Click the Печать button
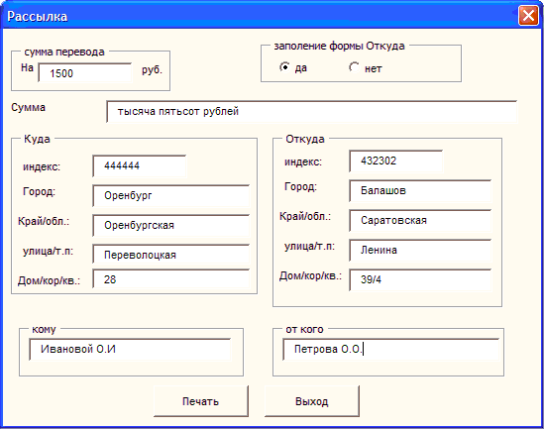The image size is (544, 429). click(201, 401)
